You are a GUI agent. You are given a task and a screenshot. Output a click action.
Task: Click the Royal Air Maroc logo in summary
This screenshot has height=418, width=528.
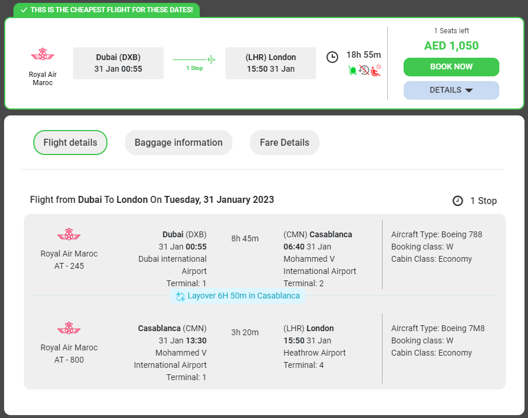pos(42,55)
